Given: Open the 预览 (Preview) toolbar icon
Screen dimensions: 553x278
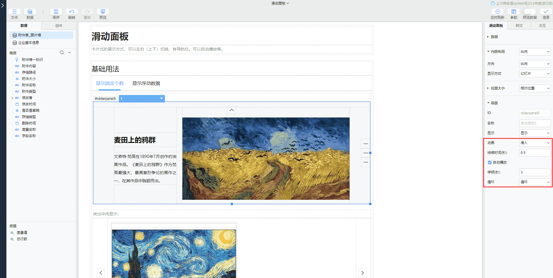Looking at the screenshot, I should coord(103,12).
